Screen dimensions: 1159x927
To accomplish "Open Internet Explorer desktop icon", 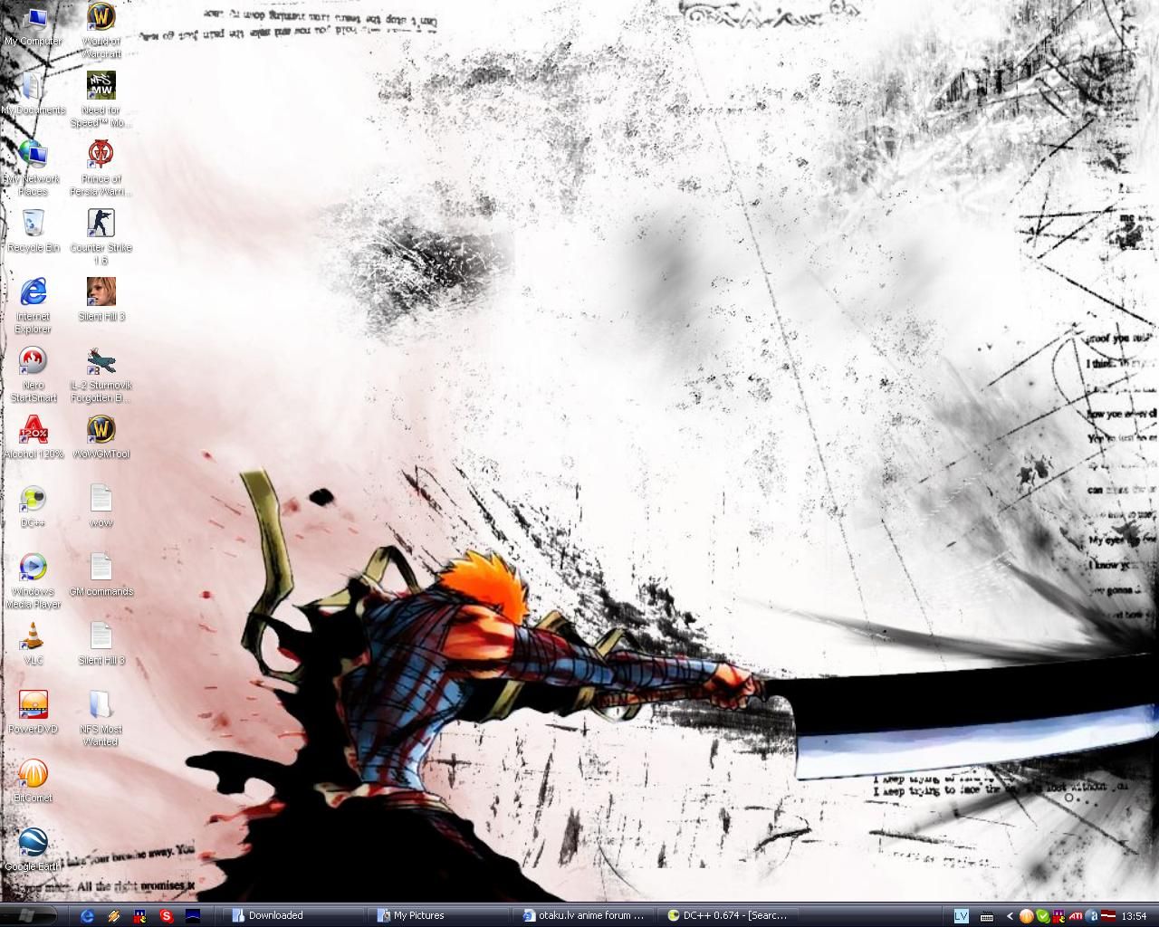I will (34, 306).
